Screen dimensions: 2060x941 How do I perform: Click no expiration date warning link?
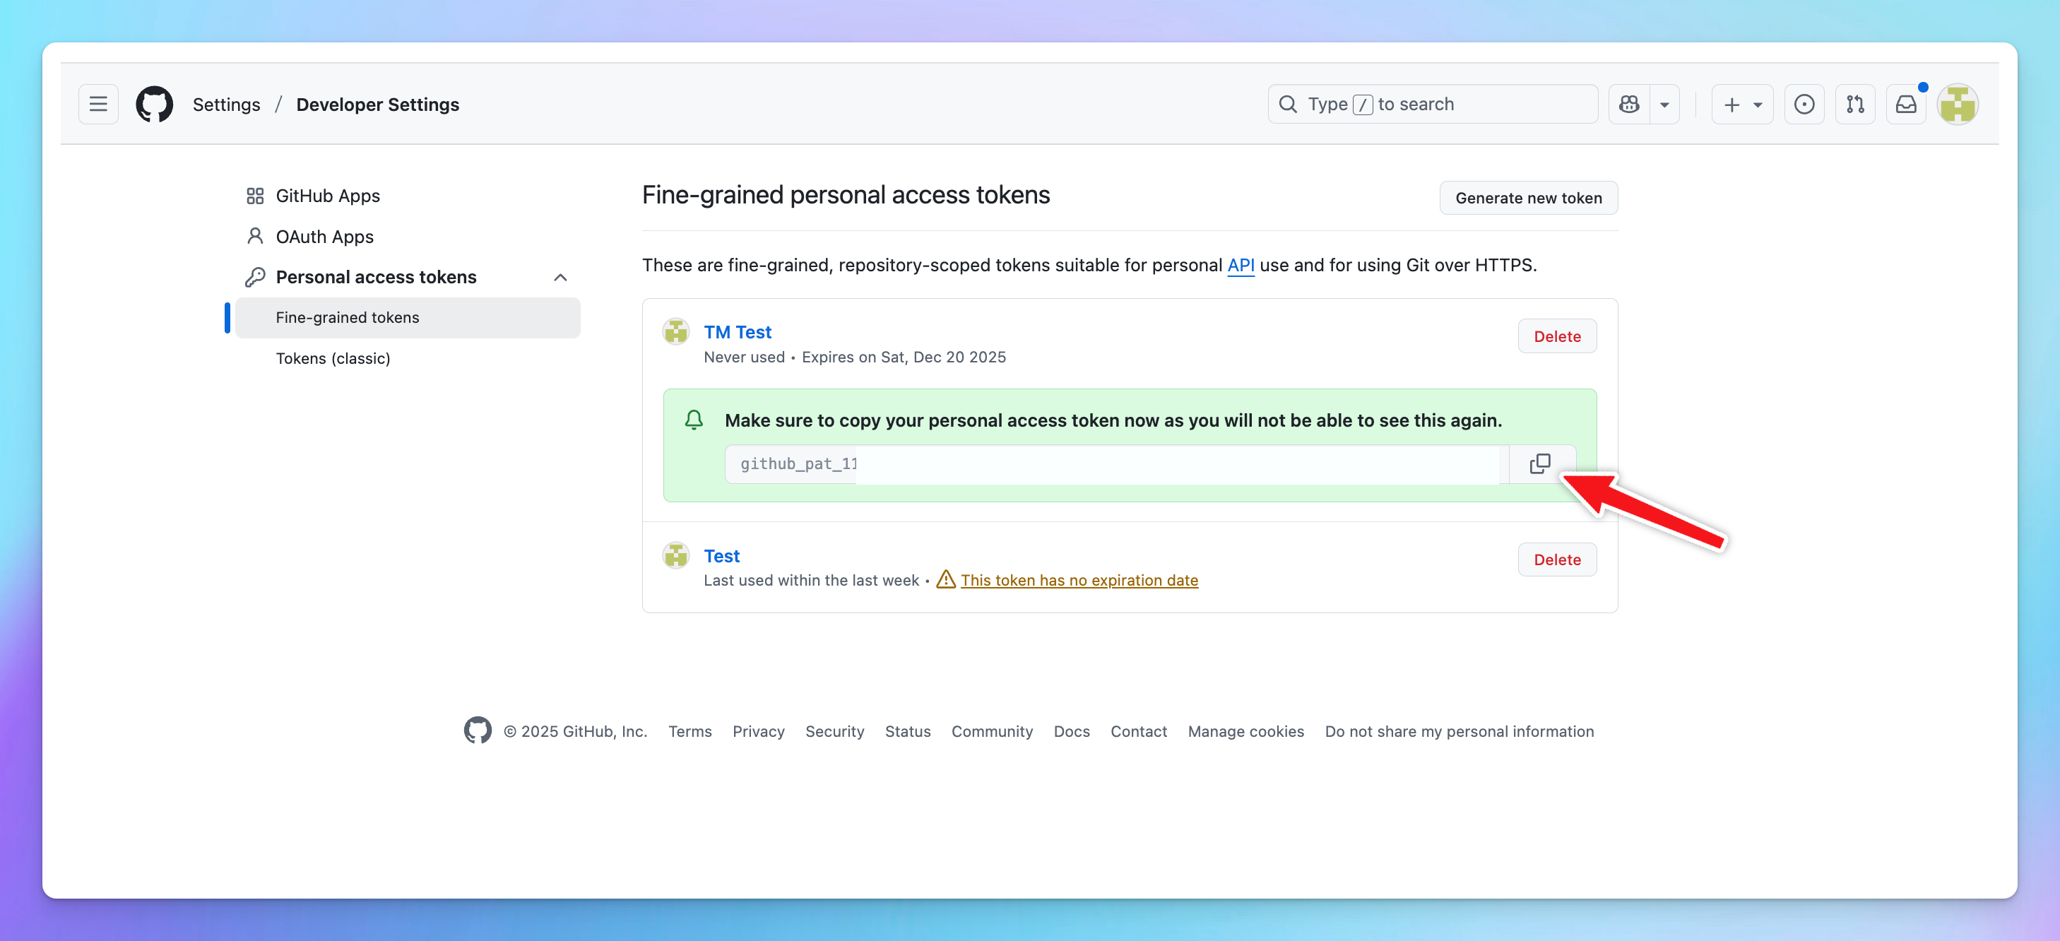coord(1078,579)
